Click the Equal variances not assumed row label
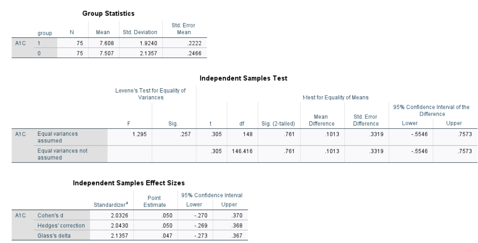Viewport: 478px width, 243px height. point(62,154)
